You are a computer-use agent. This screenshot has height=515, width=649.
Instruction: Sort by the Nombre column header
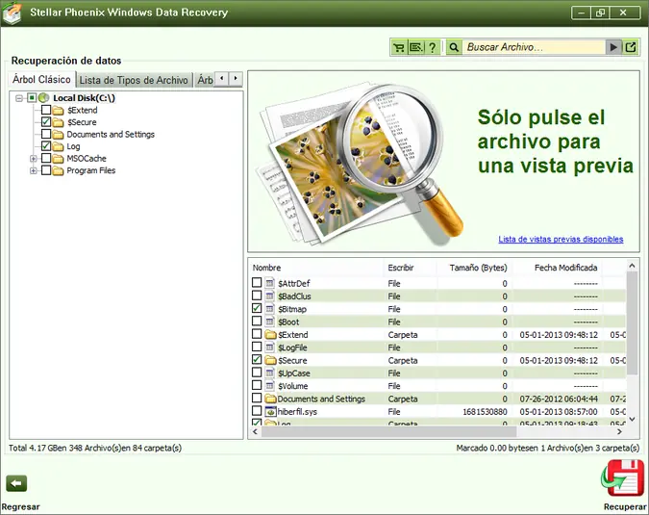(x=266, y=268)
